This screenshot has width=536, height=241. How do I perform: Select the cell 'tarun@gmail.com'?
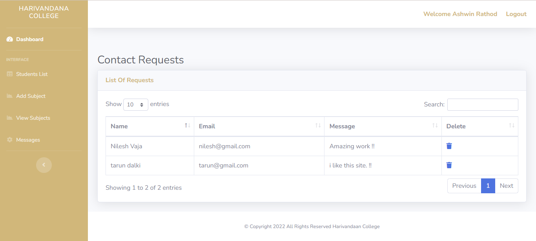(259, 165)
